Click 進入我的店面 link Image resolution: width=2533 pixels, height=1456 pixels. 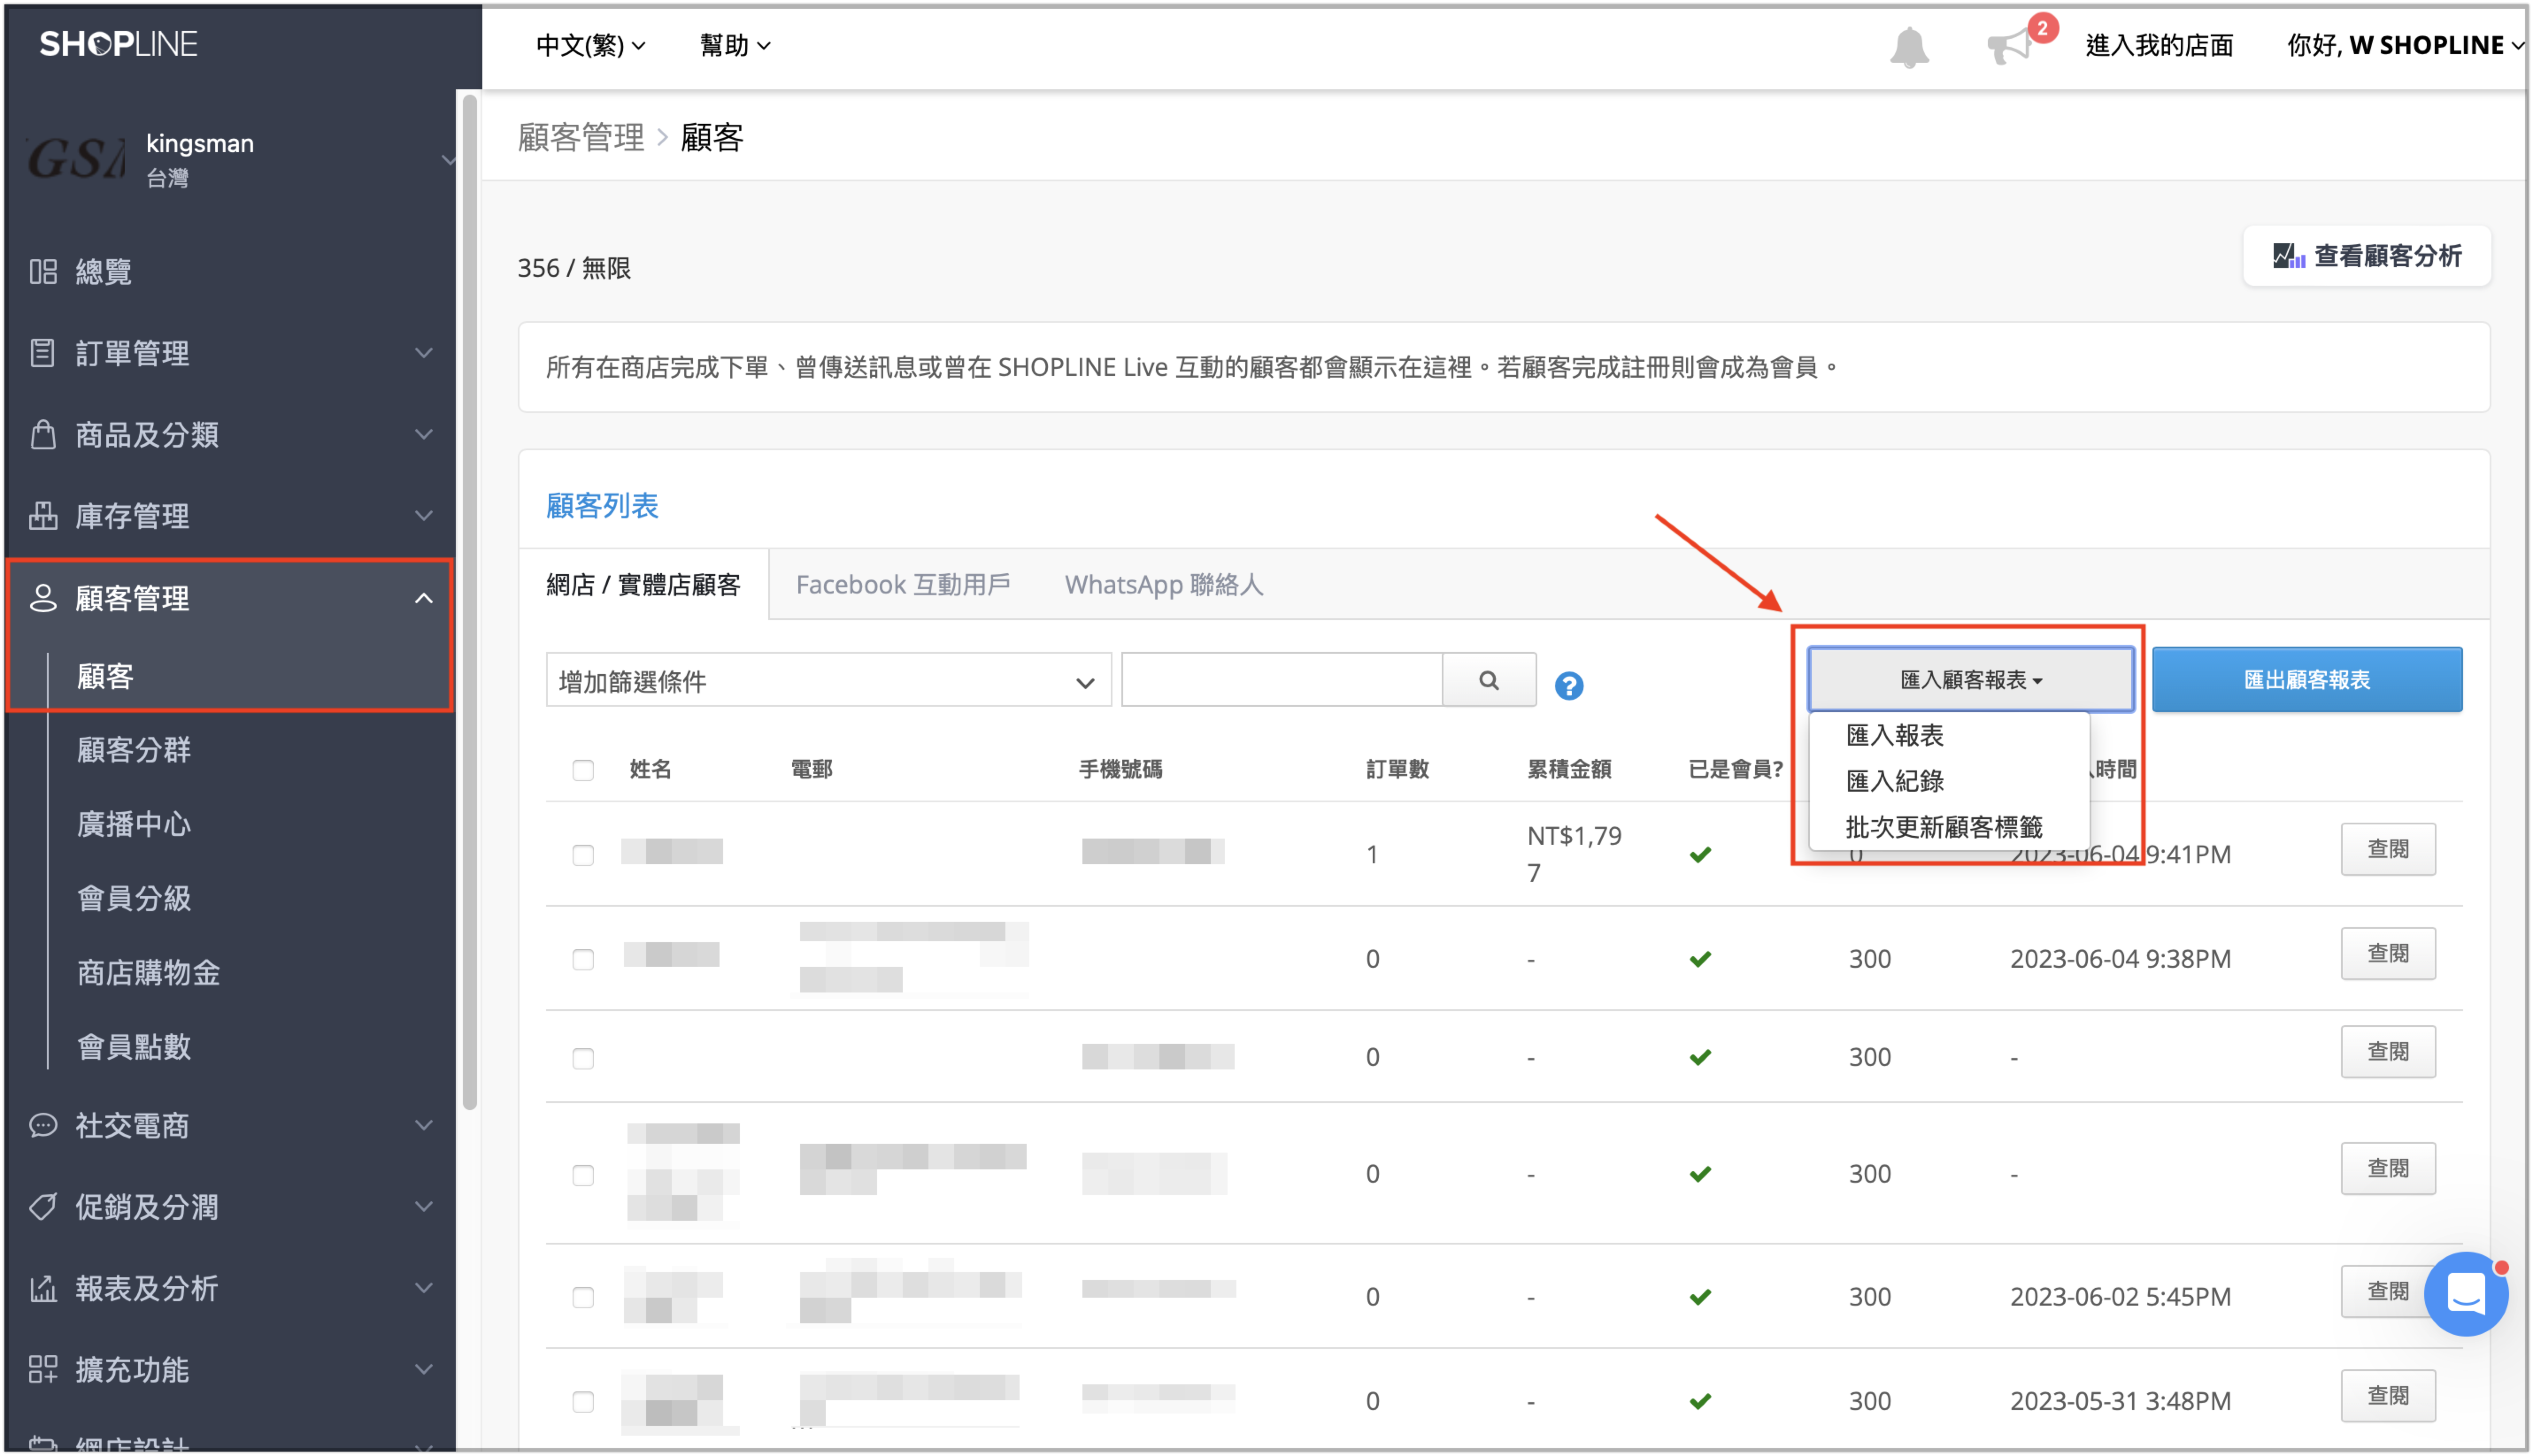pos(2159,45)
